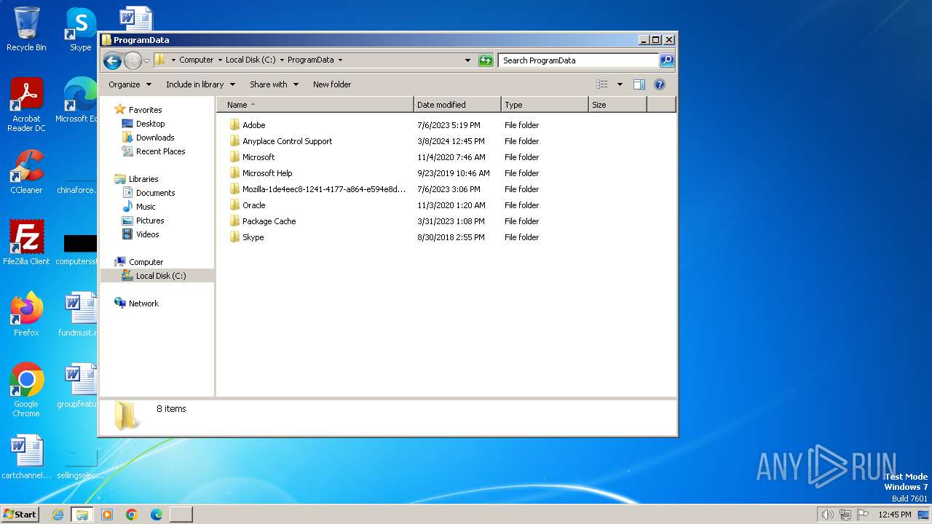Viewport: 932px width, 524px height.
Task: Click the Forward navigation arrow
Action: point(133,60)
